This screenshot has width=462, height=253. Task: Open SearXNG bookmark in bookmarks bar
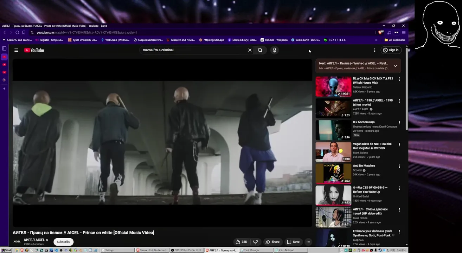17,40
